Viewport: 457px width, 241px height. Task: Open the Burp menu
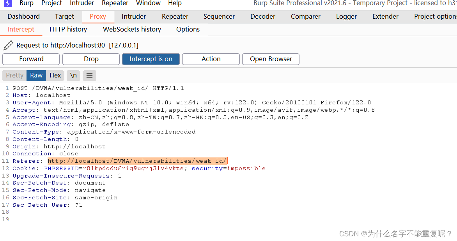[27, 3]
